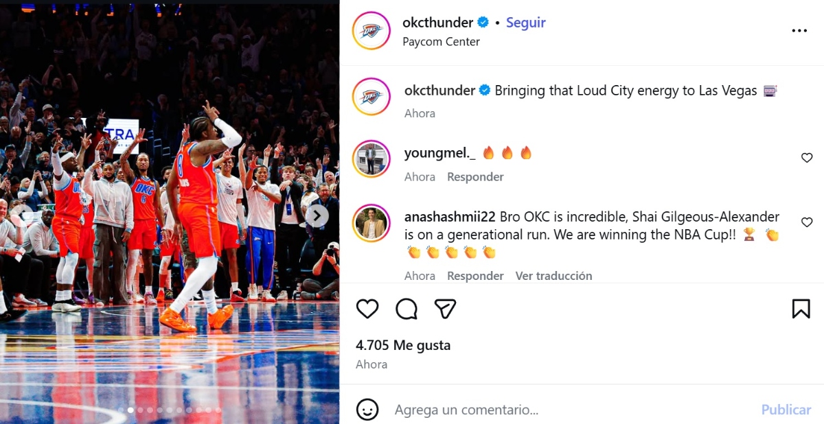The image size is (824, 424).
Task: Focus the Agrega un comentario field
Action: tap(570, 410)
